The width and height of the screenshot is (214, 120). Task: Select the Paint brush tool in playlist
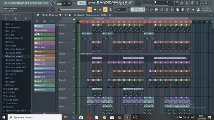pos(47,15)
